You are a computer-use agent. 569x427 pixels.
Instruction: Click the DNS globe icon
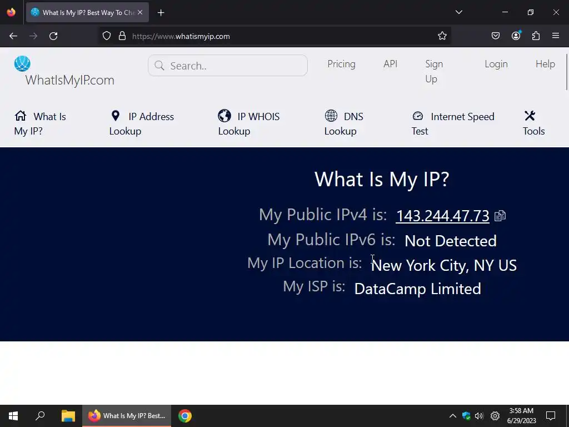pos(331,116)
